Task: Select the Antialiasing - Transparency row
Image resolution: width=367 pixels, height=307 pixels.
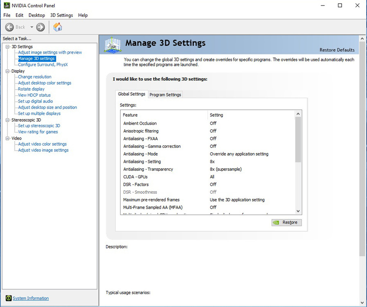Action: [x=207, y=169]
